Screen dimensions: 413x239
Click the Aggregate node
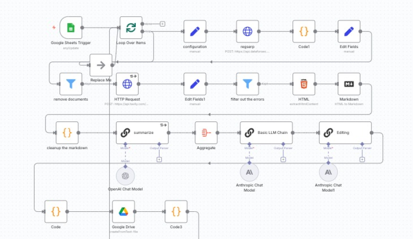pyautogui.click(x=206, y=133)
